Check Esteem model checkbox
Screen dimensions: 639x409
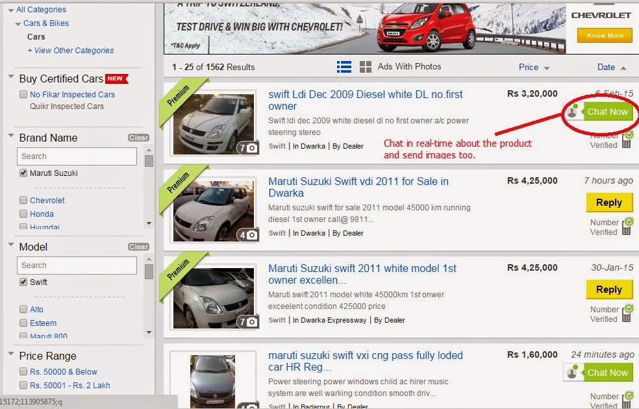23,323
